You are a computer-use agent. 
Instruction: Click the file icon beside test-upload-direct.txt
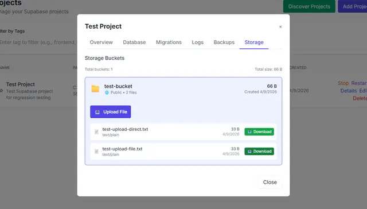point(96,132)
